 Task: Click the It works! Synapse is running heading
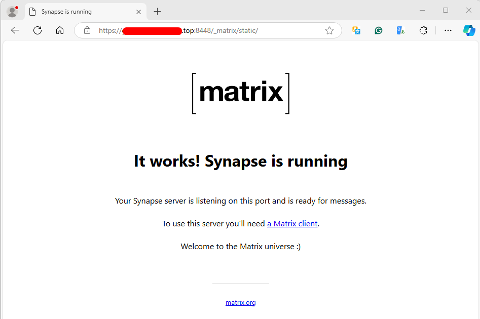click(241, 161)
